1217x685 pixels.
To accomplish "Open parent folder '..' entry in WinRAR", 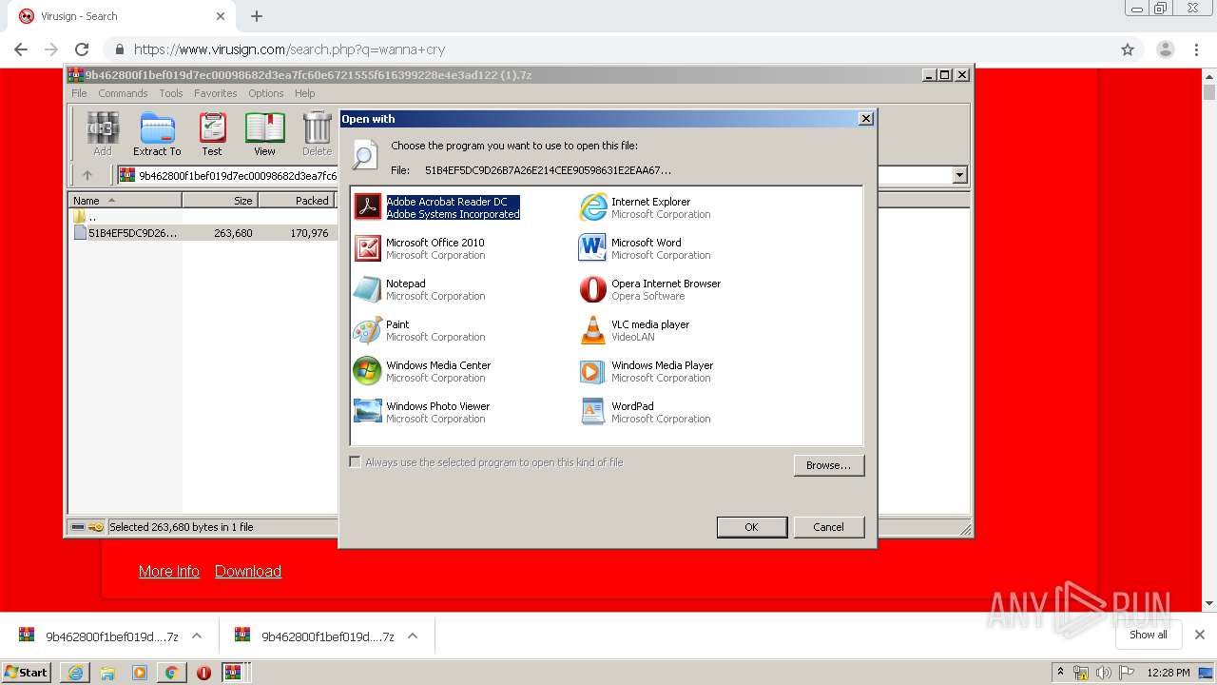I will [x=86, y=217].
